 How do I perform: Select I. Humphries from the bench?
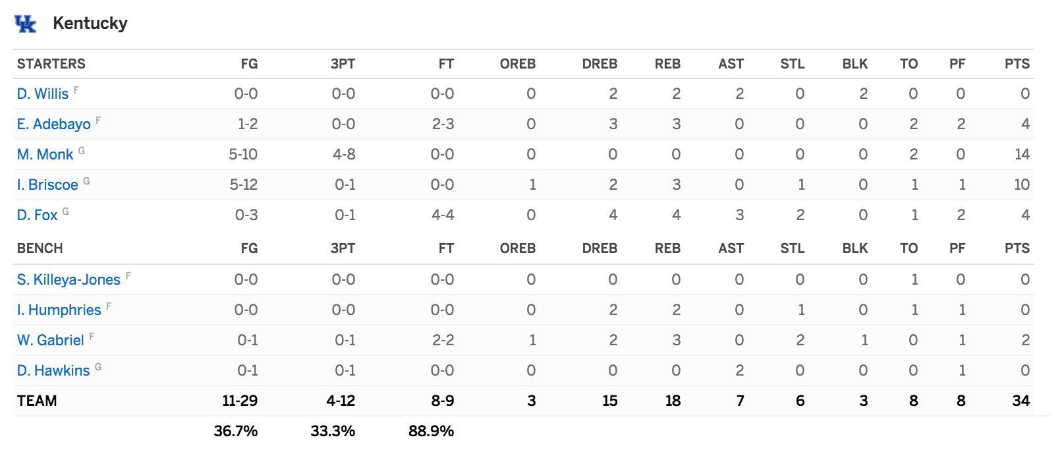click(59, 310)
